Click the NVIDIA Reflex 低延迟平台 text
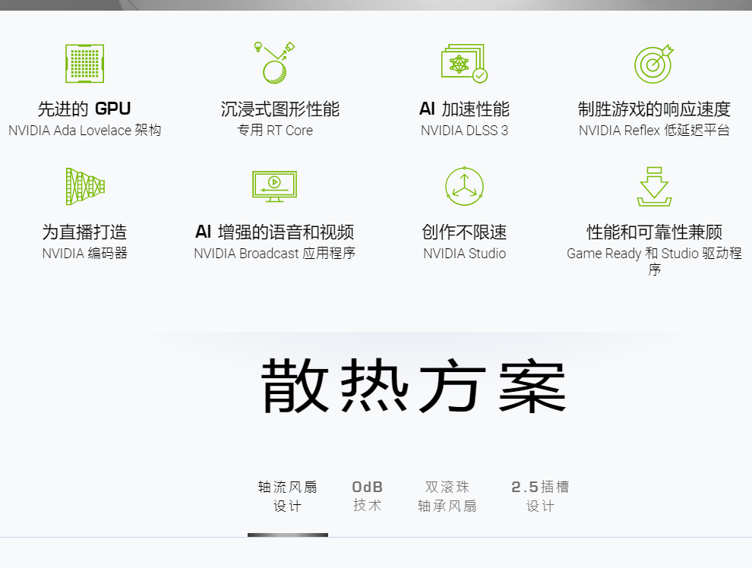 pyautogui.click(x=654, y=131)
